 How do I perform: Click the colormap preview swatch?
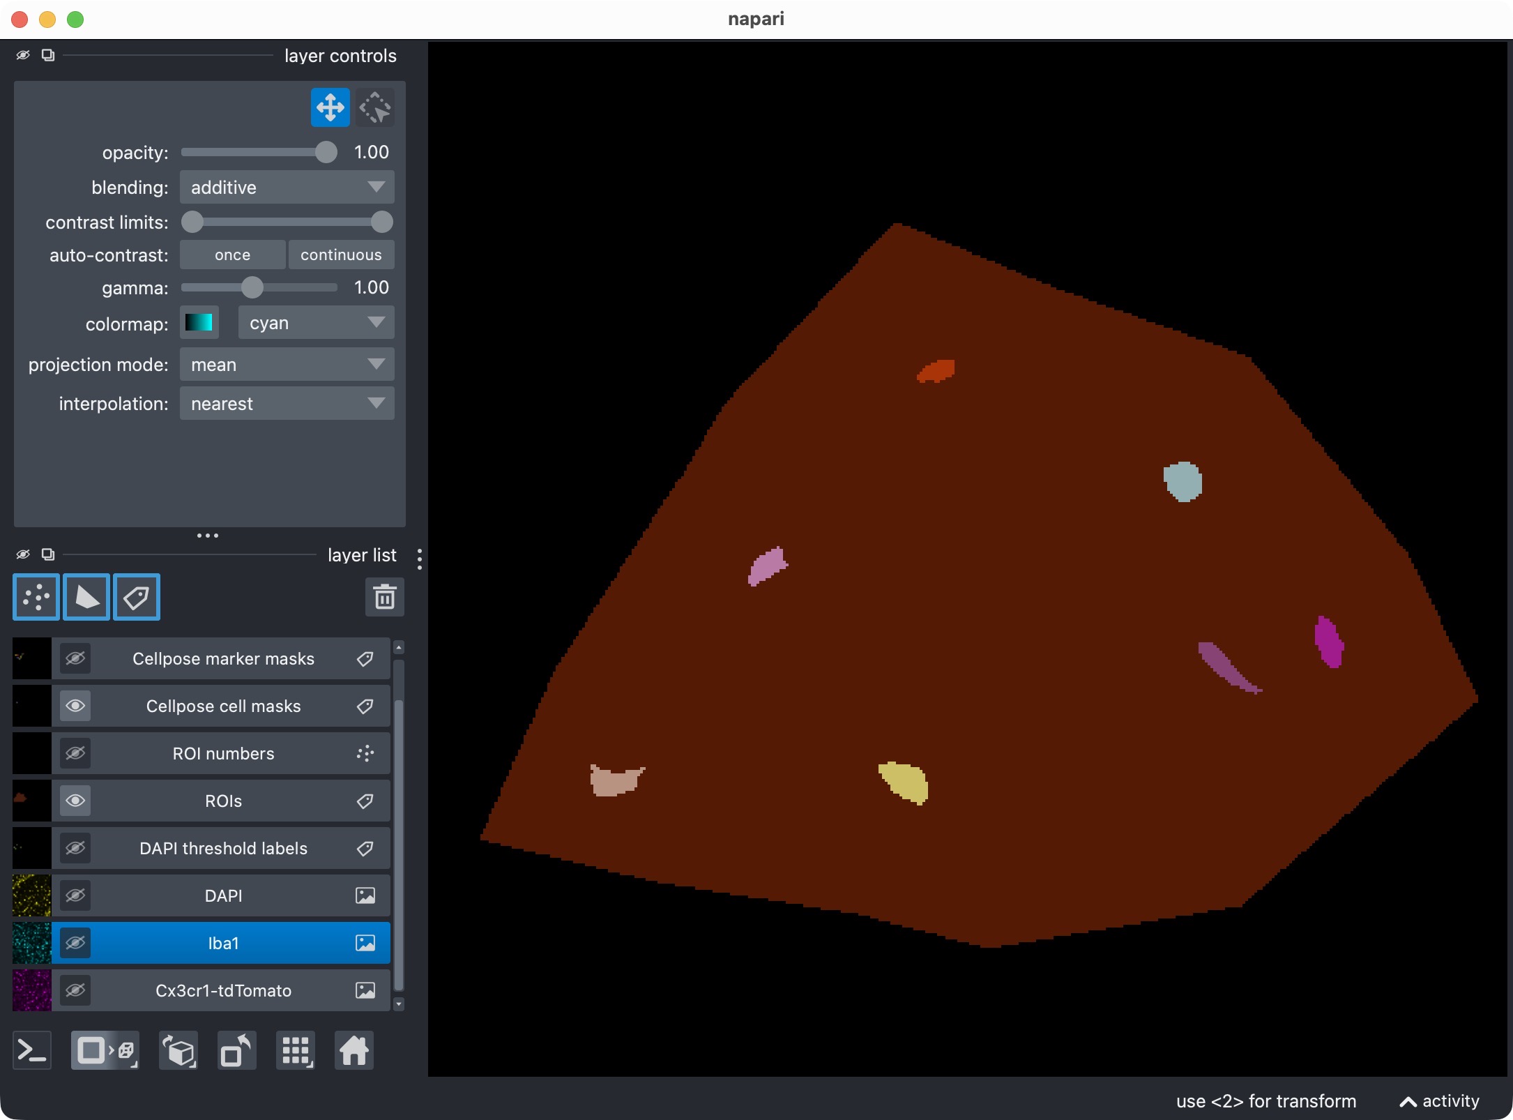pos(199,323)
